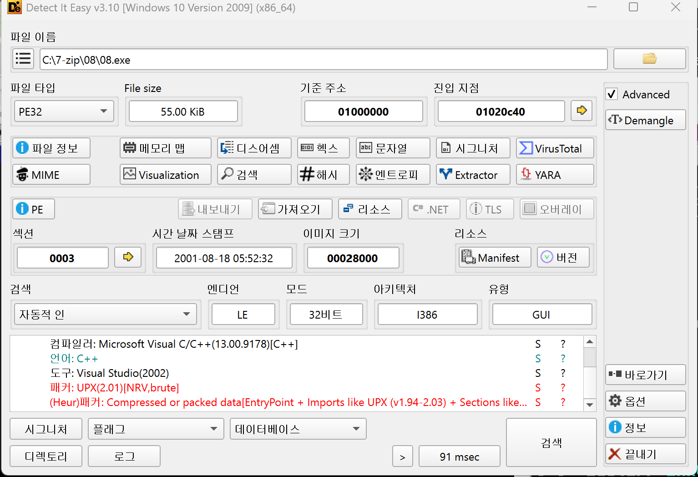Open 헥스 hex viewer
The image size is (698, 477).
tap(324, 148)
